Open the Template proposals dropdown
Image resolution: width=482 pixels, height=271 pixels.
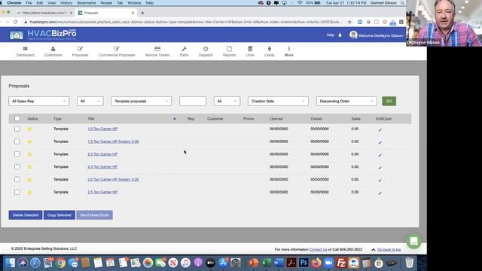[142, 101]
